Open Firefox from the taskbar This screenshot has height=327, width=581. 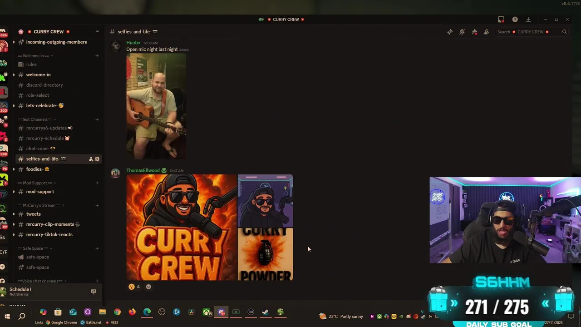pos(132,312)
